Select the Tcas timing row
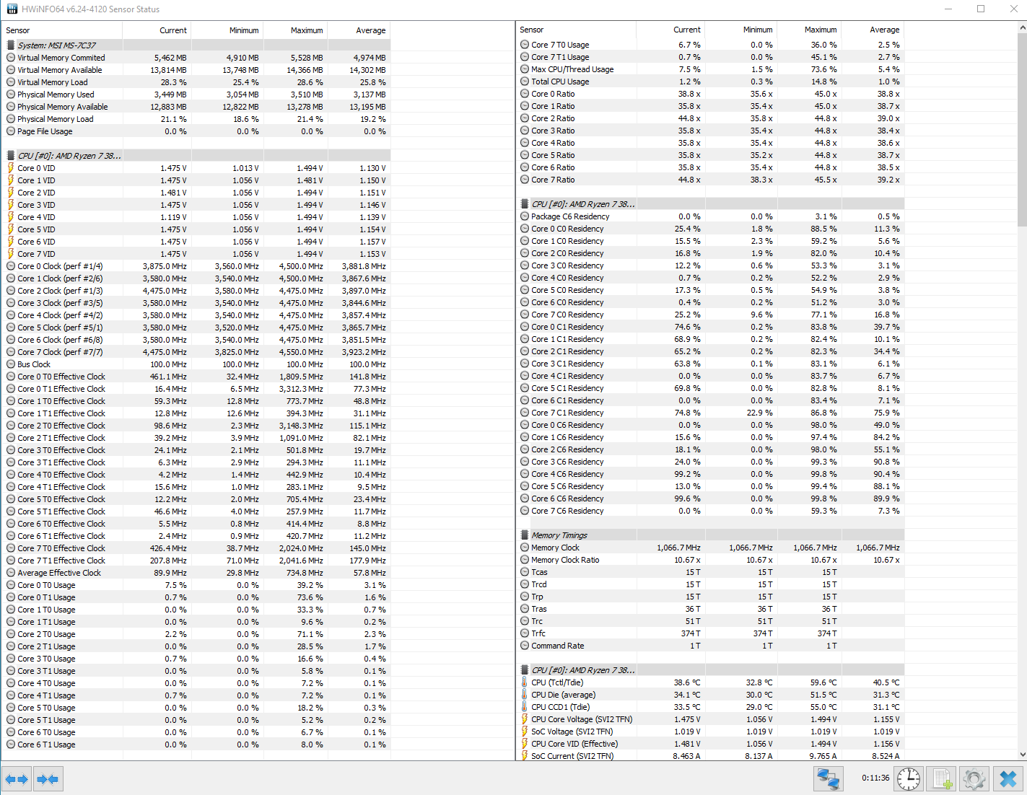The width and height of the screenshot is (1027, 795). pos(710,572)
